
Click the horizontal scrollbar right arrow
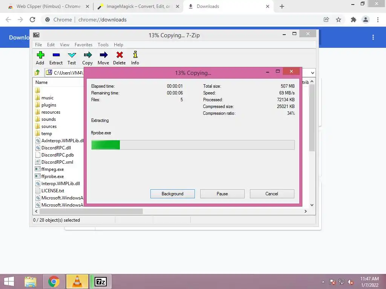(305, 211)
